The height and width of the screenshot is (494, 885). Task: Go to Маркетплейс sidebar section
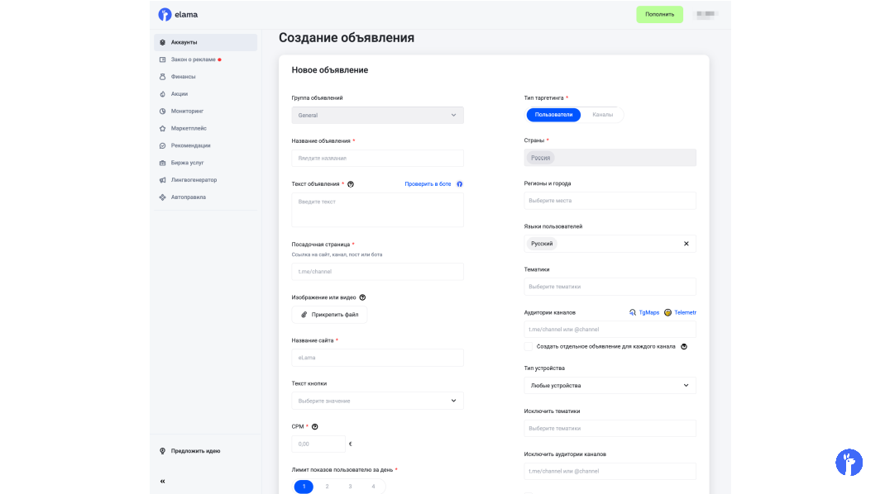tap(189, 128)
